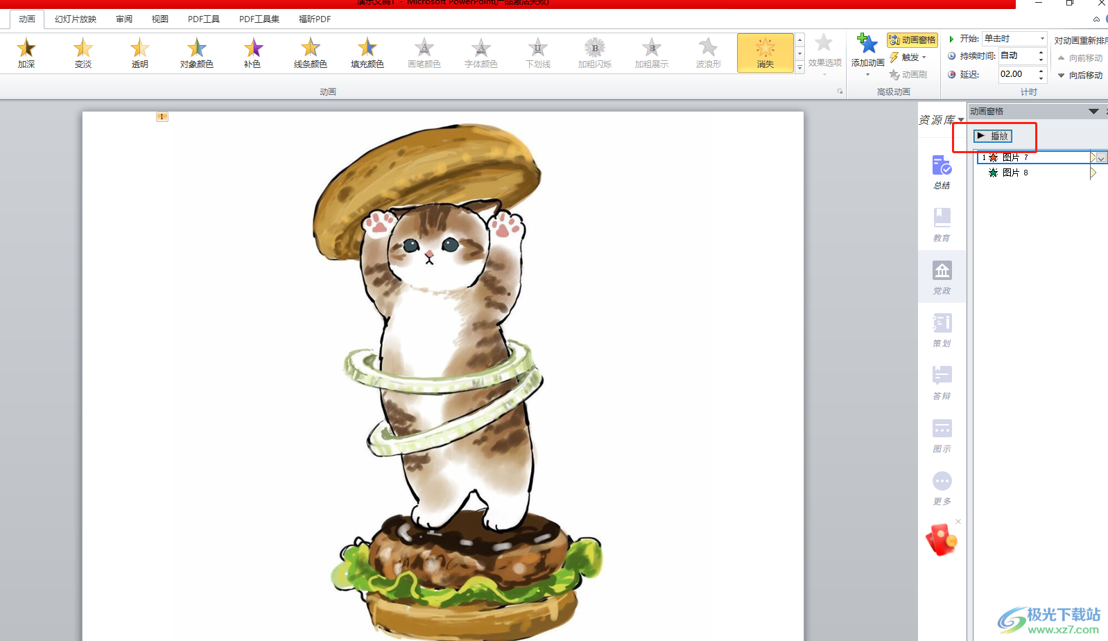
Task: Open the 答辩 (Defense) resource category
Action: click(942, 383)
